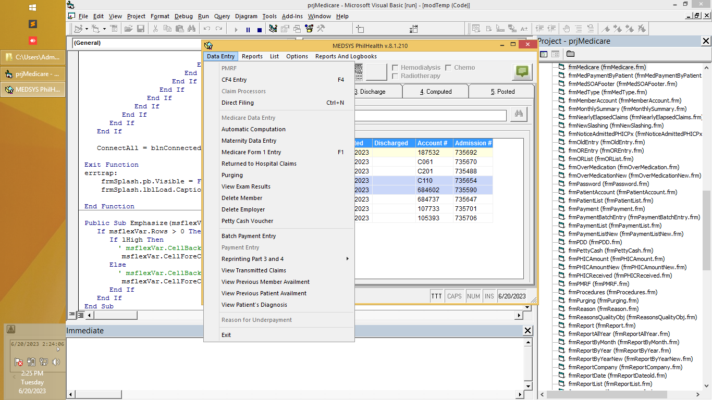Switch to the 4. Computed tab
This screenshot has height=400, width=712.
click(x=435, y=92)
